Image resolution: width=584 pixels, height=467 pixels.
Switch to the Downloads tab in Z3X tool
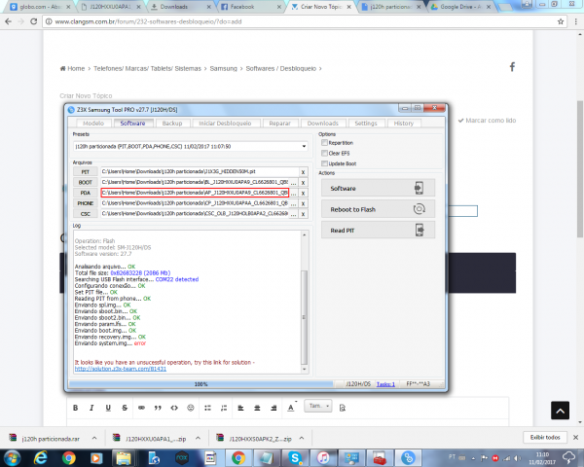pos(323,124)
